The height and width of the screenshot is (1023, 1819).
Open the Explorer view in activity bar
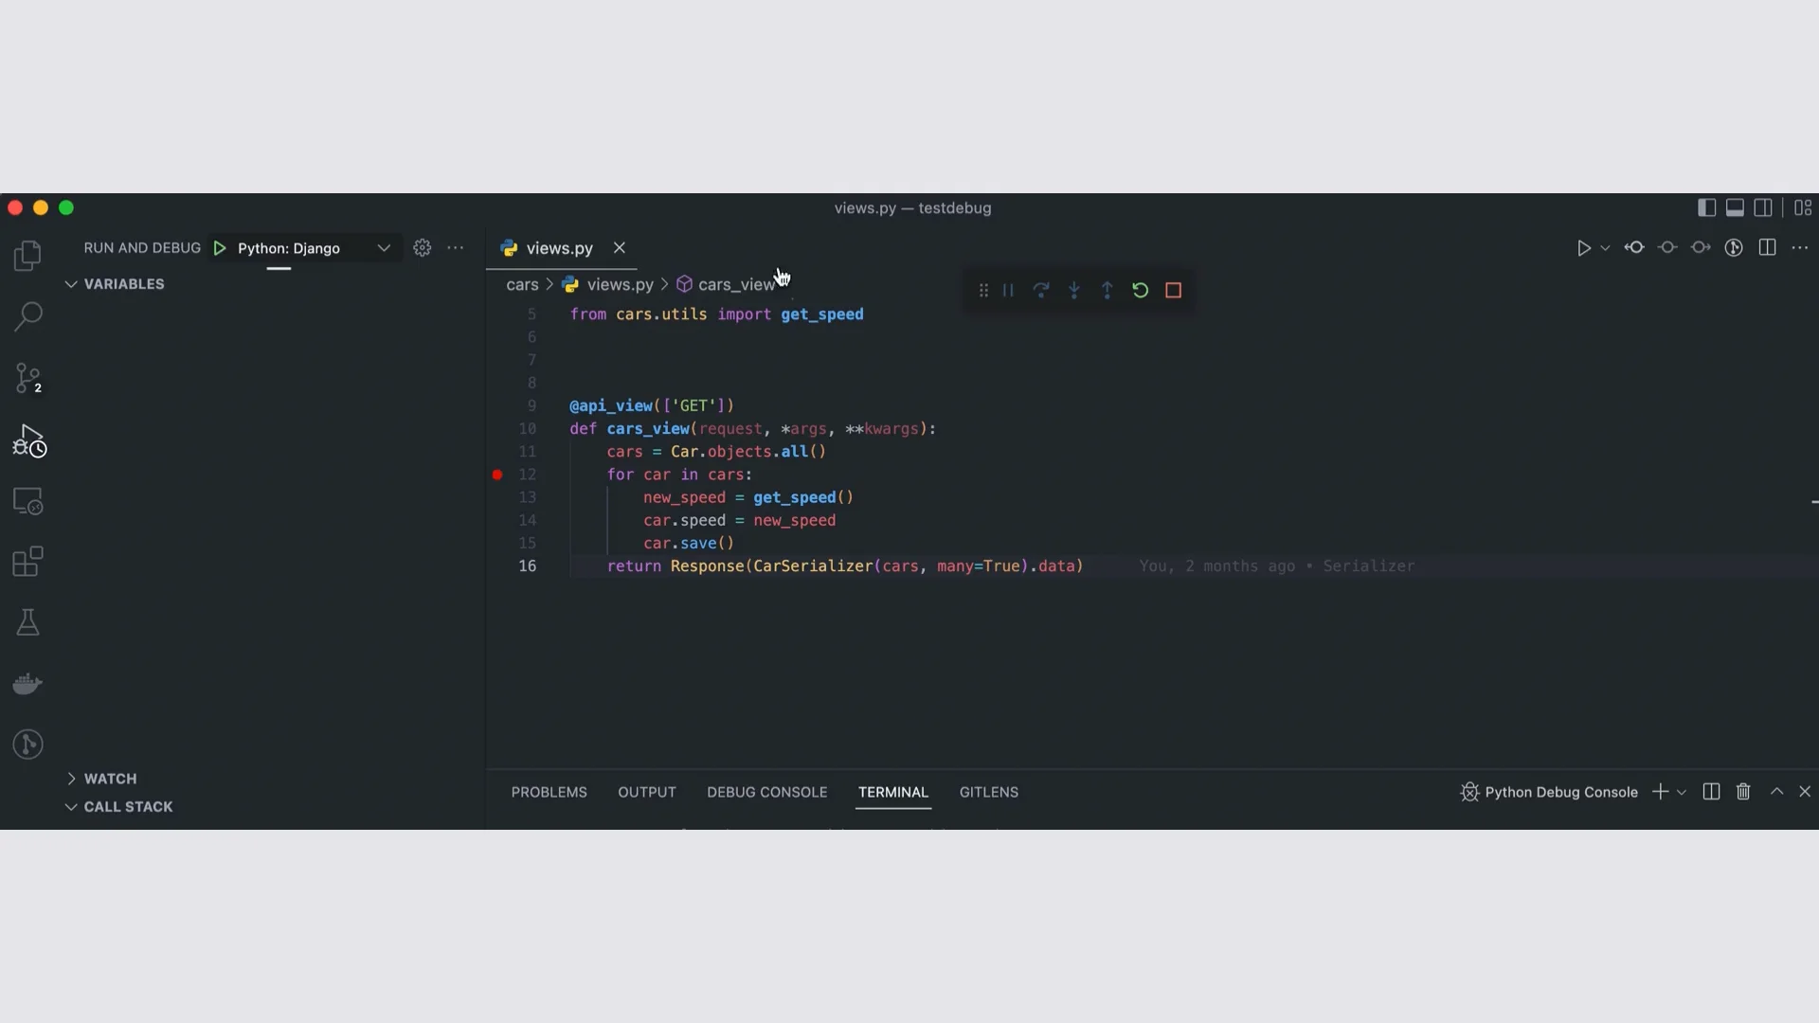(27, 255)
